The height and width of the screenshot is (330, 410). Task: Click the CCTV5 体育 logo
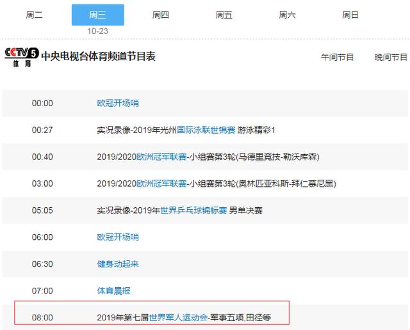(x=22, y=57)
